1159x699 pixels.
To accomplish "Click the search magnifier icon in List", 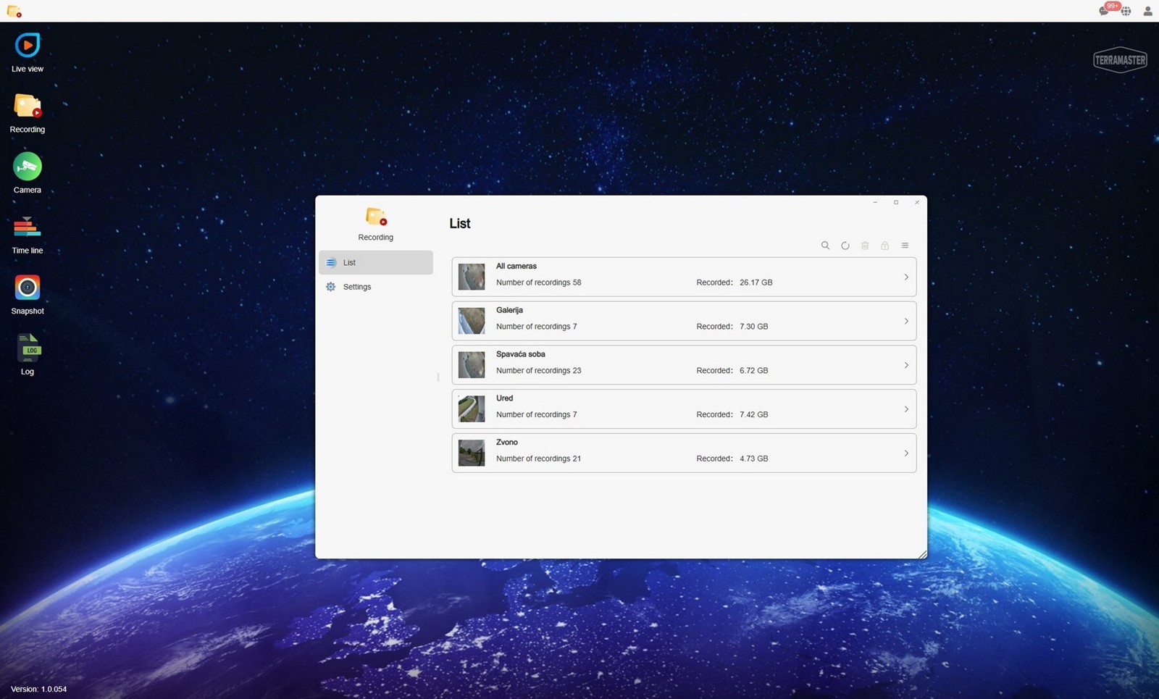I will (x=825, y=246).
